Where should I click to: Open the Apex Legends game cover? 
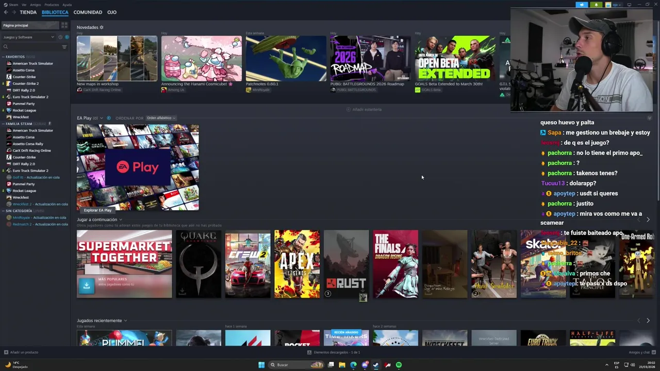point(297,264)
